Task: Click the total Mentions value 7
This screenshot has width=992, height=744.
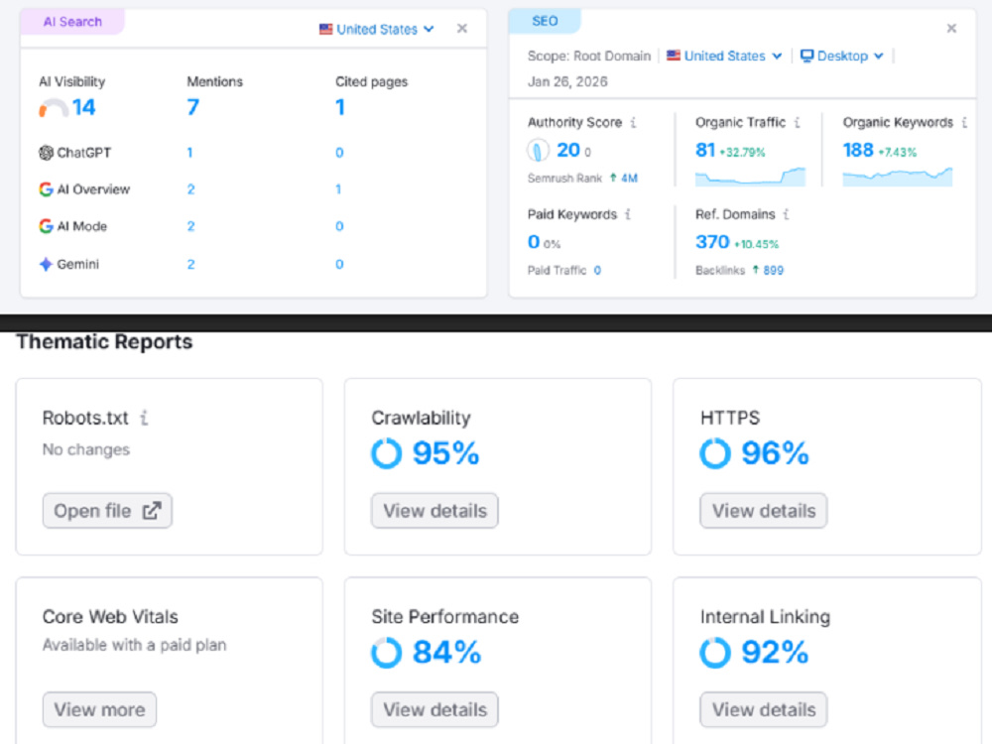Action: (x=193, y=107)
